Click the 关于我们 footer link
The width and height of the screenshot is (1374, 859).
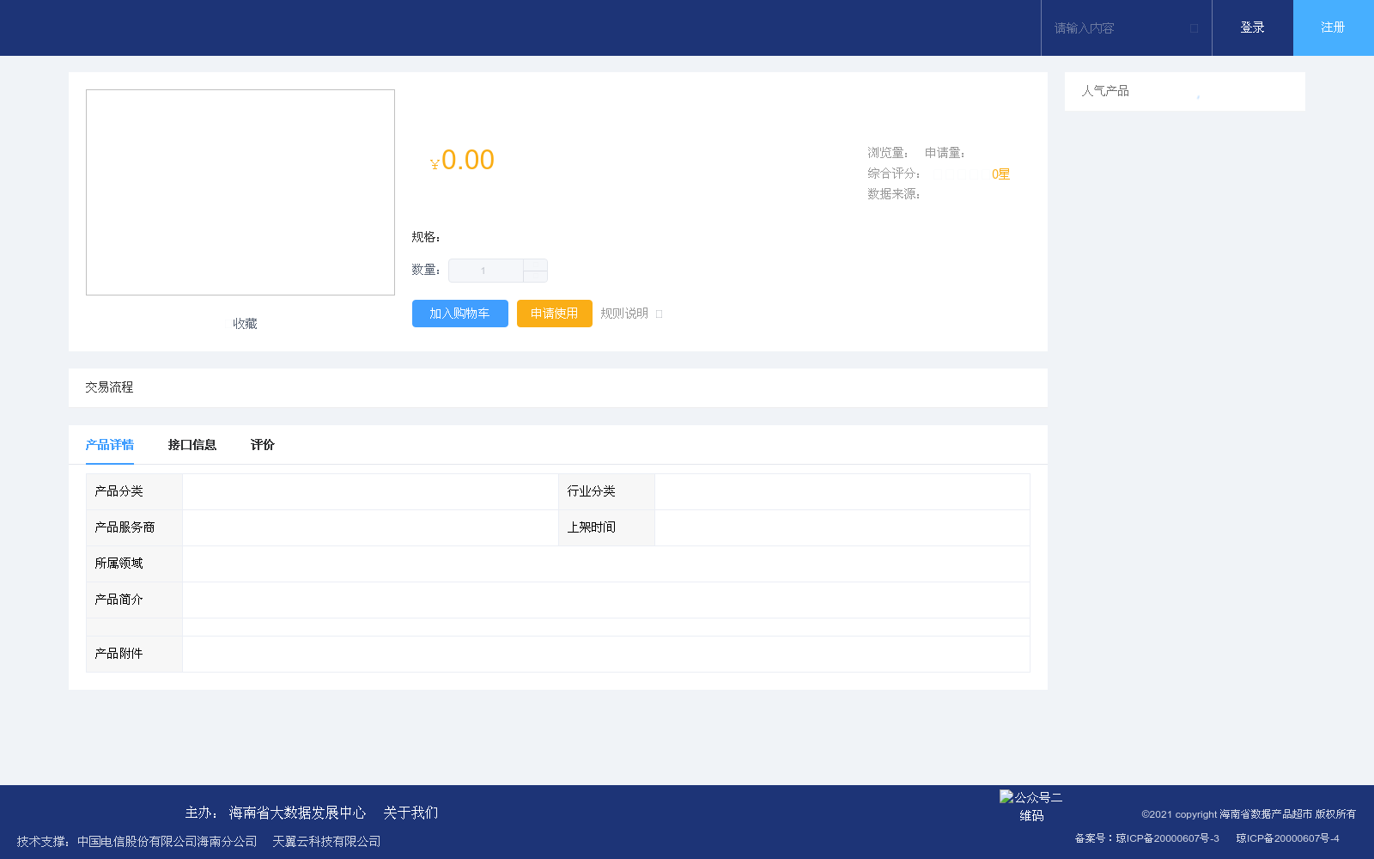(x=410, y=813)
